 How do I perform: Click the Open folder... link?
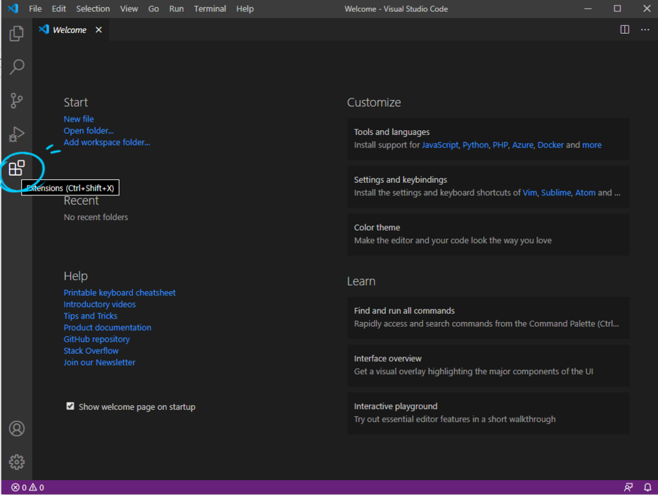click(89, 131)
